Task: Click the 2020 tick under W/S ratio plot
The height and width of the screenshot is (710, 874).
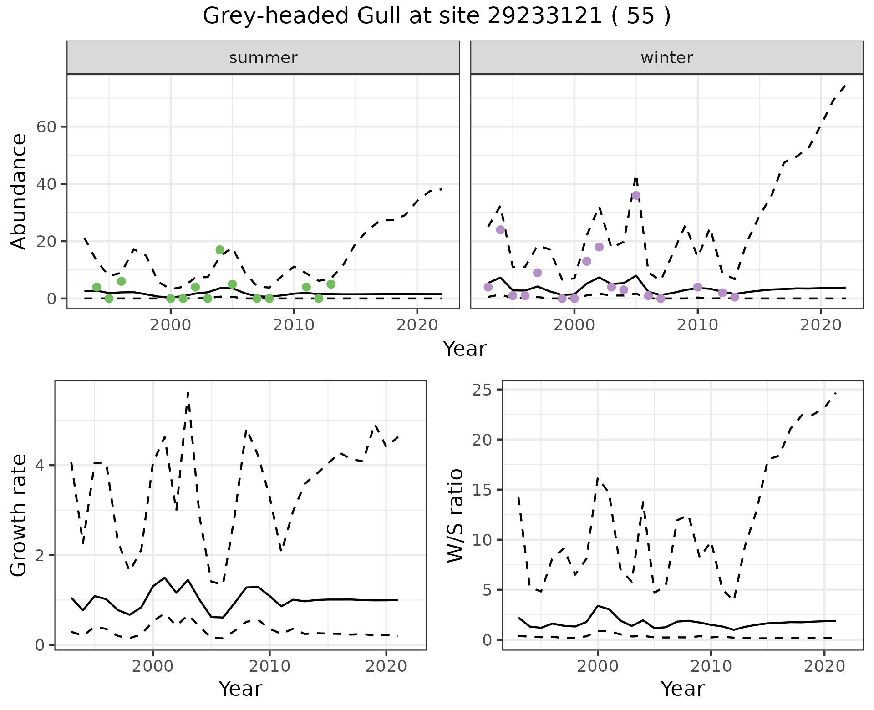Action: tap(824, 666)
